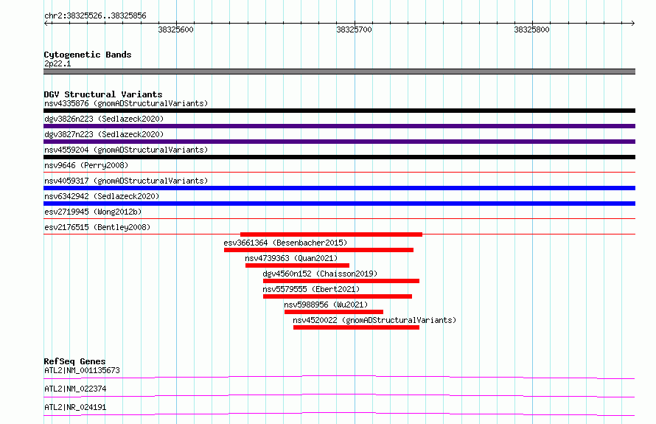Click the blue nsv6342942 variant bar
Viewport: 656px width, 424px height.
[x=339, y=204]
